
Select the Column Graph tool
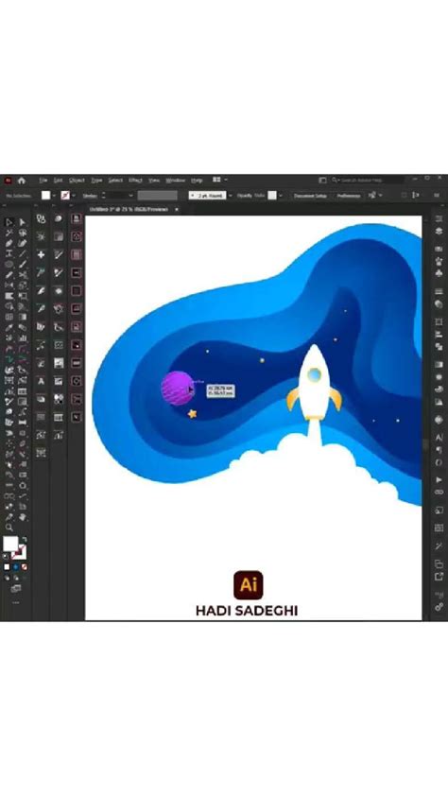point(23,338)
